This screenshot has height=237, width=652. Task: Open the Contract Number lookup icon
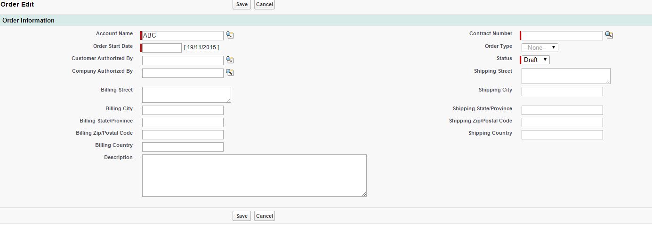pos(609,35)
